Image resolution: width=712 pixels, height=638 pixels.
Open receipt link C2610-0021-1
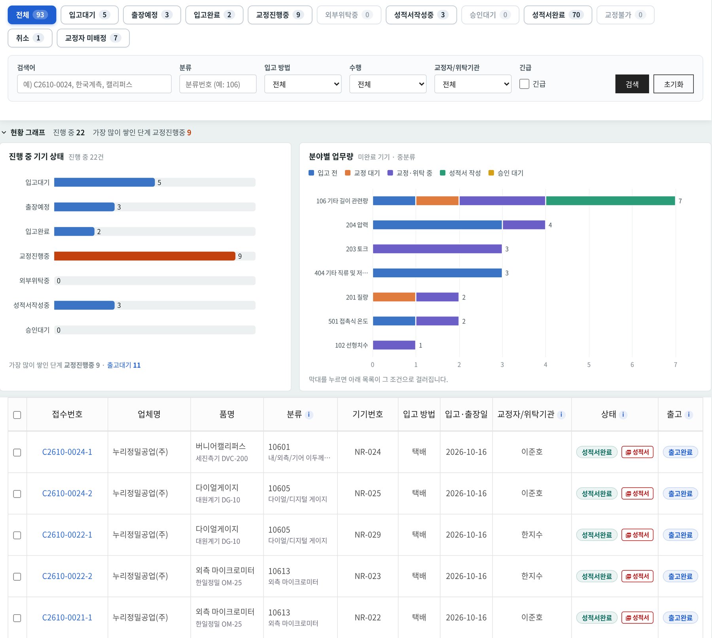coord(67,617)
